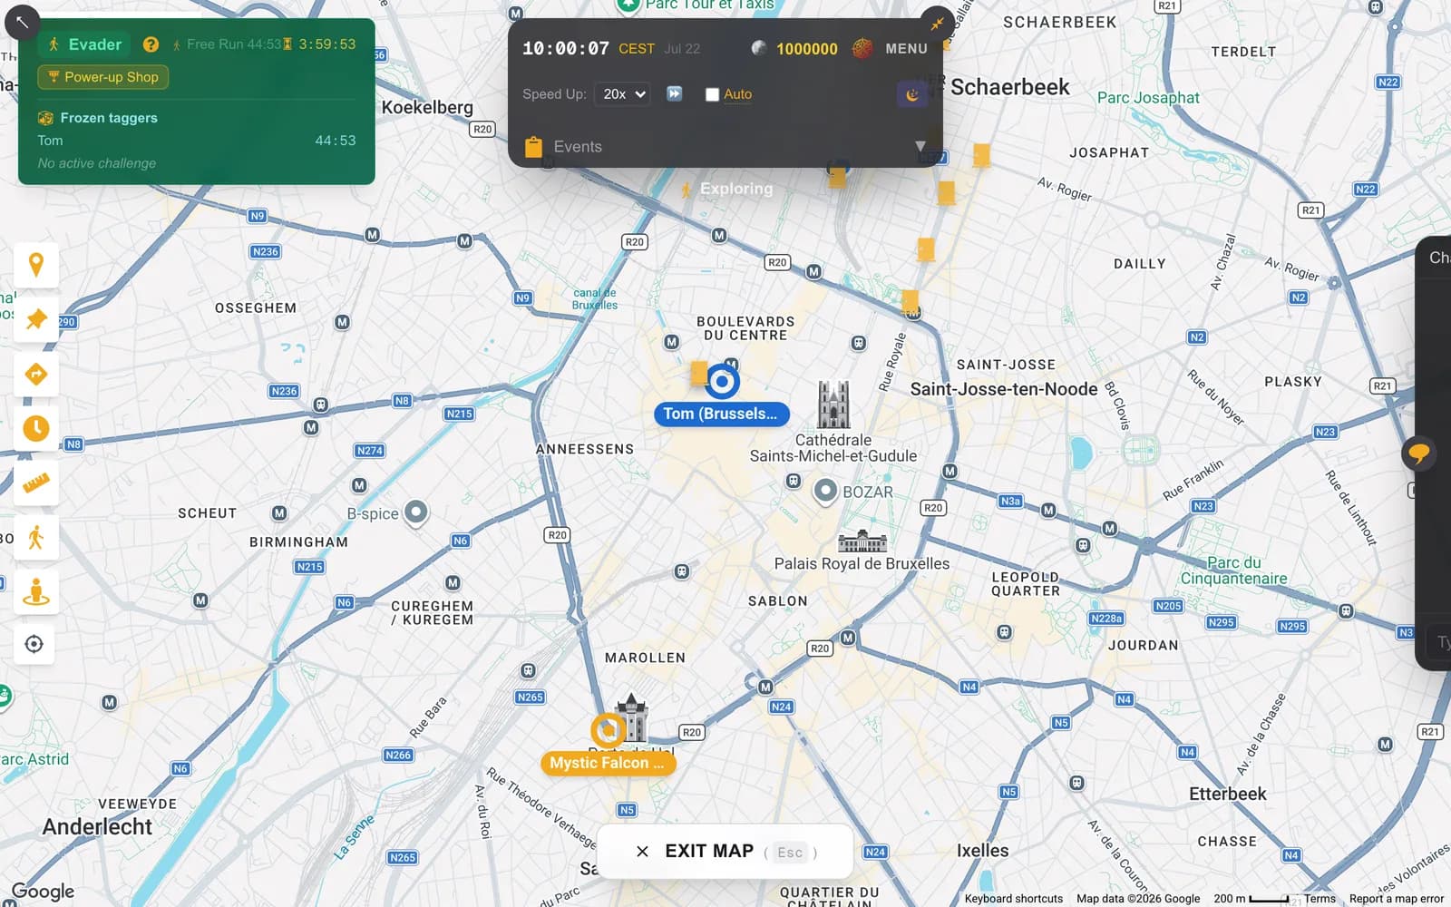This screenshot has width=1451, height=907.
Task: Select the Mystic Falcon map label
Action: coord(608,763)
